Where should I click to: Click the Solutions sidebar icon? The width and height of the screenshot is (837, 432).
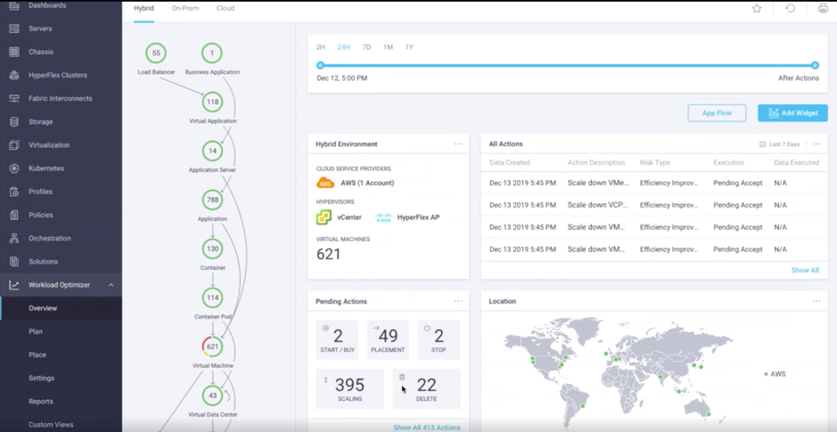pos(14,261)
